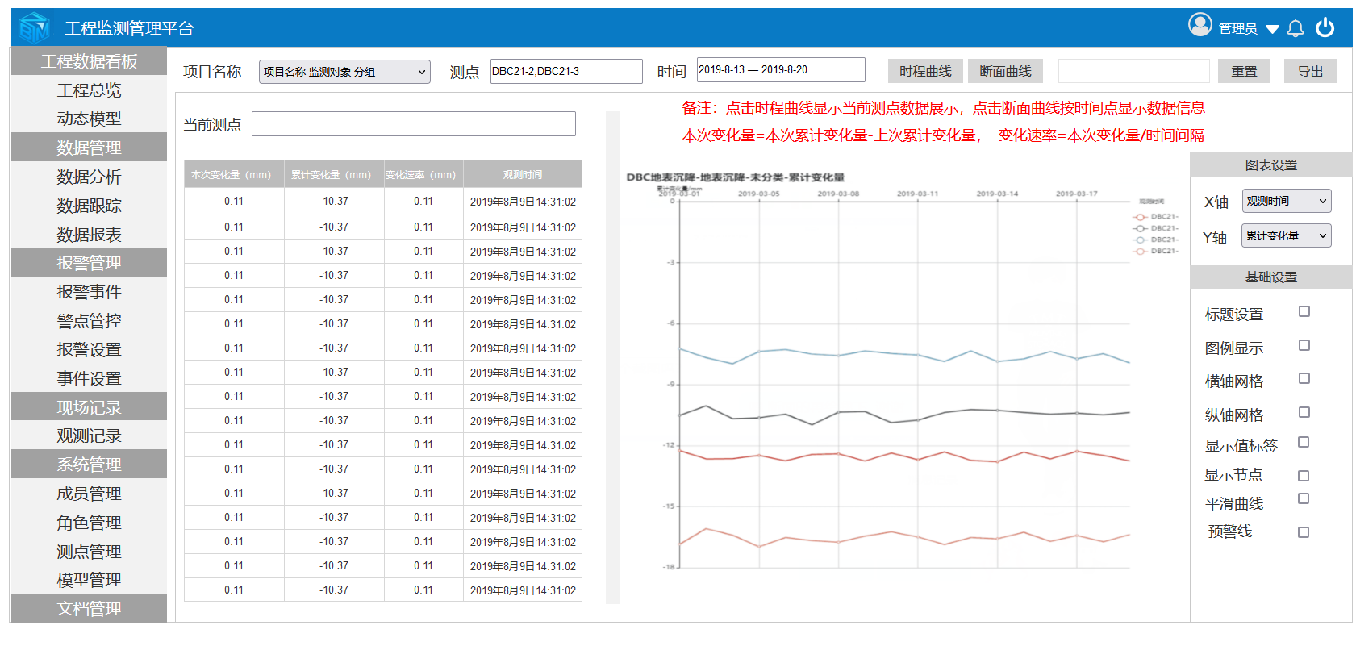1356x646 pixels.
Task: Open the notification bell icon
Action: point(1296,28)
